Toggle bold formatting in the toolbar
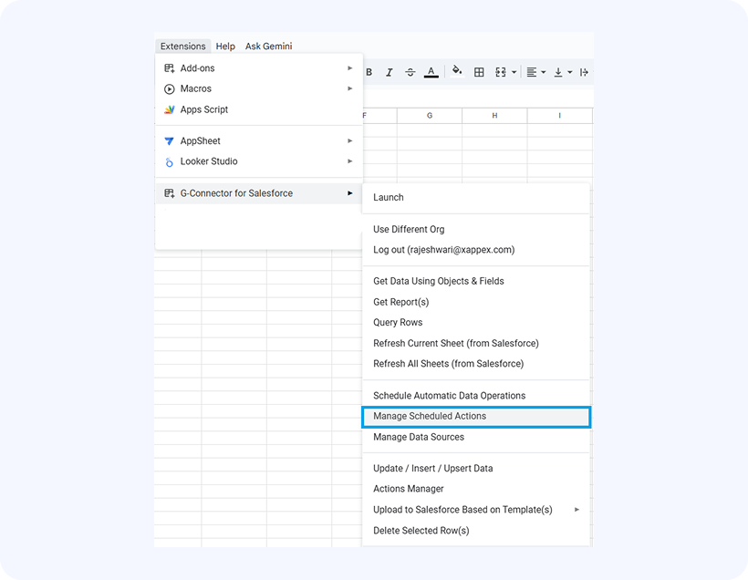Screen dimensions: 748x580 [x=369, y=72]
